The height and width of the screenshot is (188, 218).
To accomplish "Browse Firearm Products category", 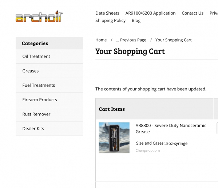I will point(49,99).
